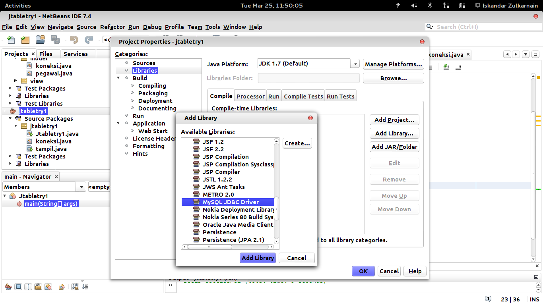
Task: Toggle Sort by Source order icon
Action: click(x=85, y=287)
